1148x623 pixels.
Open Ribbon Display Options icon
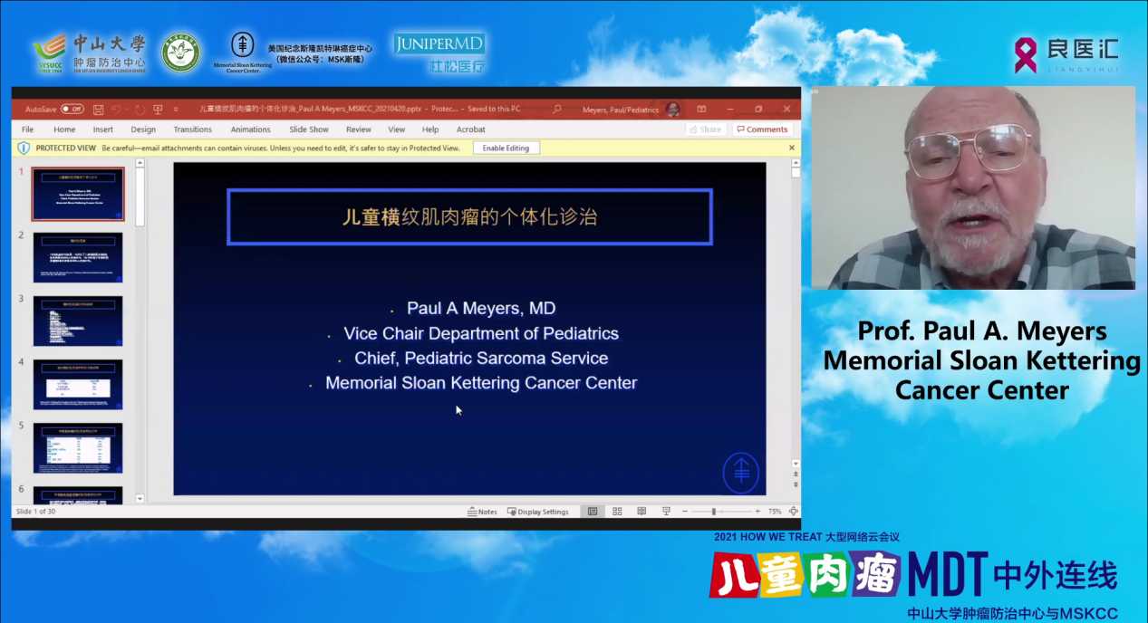click(x=701, y=110)
